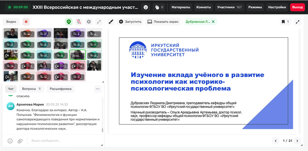Image resolution: width=308 pixels, height=151 pixels.
Task: Select the НЧ participant tile
Action: click(61, 76)
